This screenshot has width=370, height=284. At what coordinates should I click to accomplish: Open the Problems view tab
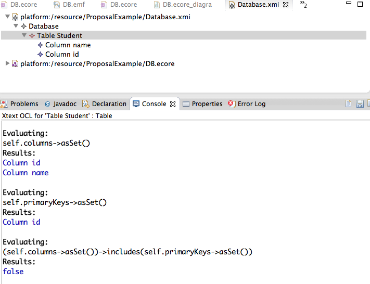click(20, 104)
